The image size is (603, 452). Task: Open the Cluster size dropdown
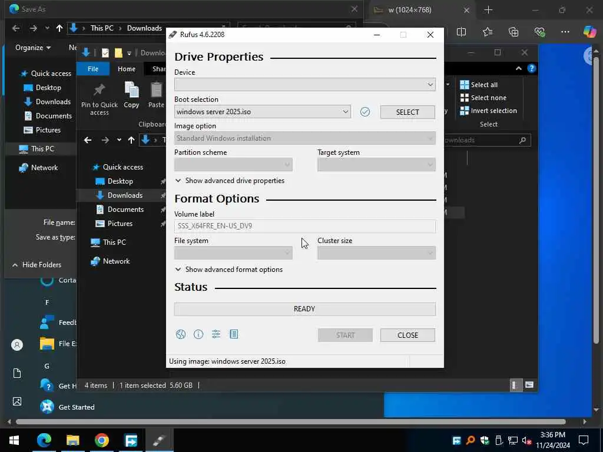pyautogui.click(x=376, y=253)
